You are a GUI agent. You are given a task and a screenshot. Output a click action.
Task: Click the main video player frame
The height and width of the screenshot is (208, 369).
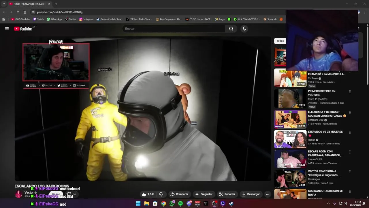click(143, 109)
